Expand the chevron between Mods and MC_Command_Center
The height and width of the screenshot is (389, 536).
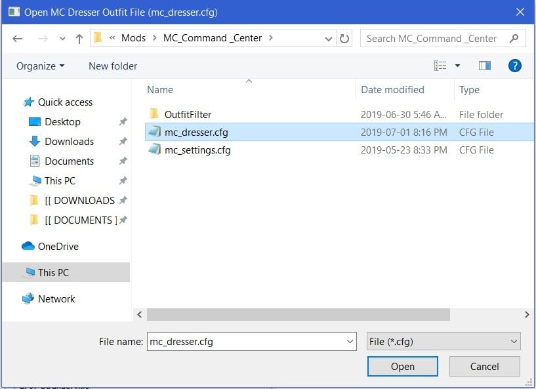click(x=155, y=38)
